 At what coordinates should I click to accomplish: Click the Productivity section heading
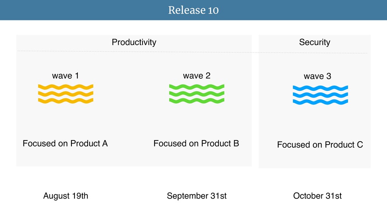click(x=134, y=42)
